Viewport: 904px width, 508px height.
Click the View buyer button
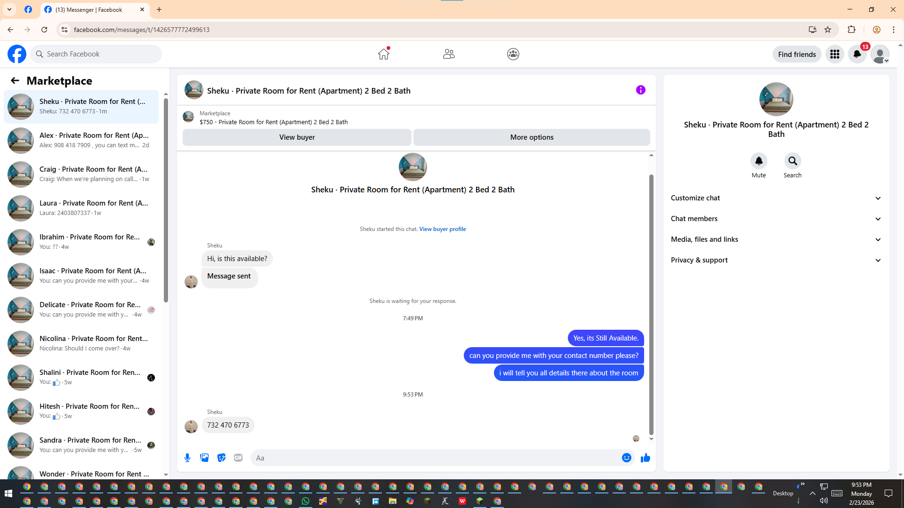pos(297,137)
